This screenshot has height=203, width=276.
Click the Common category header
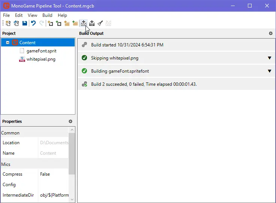click(34, 133)
